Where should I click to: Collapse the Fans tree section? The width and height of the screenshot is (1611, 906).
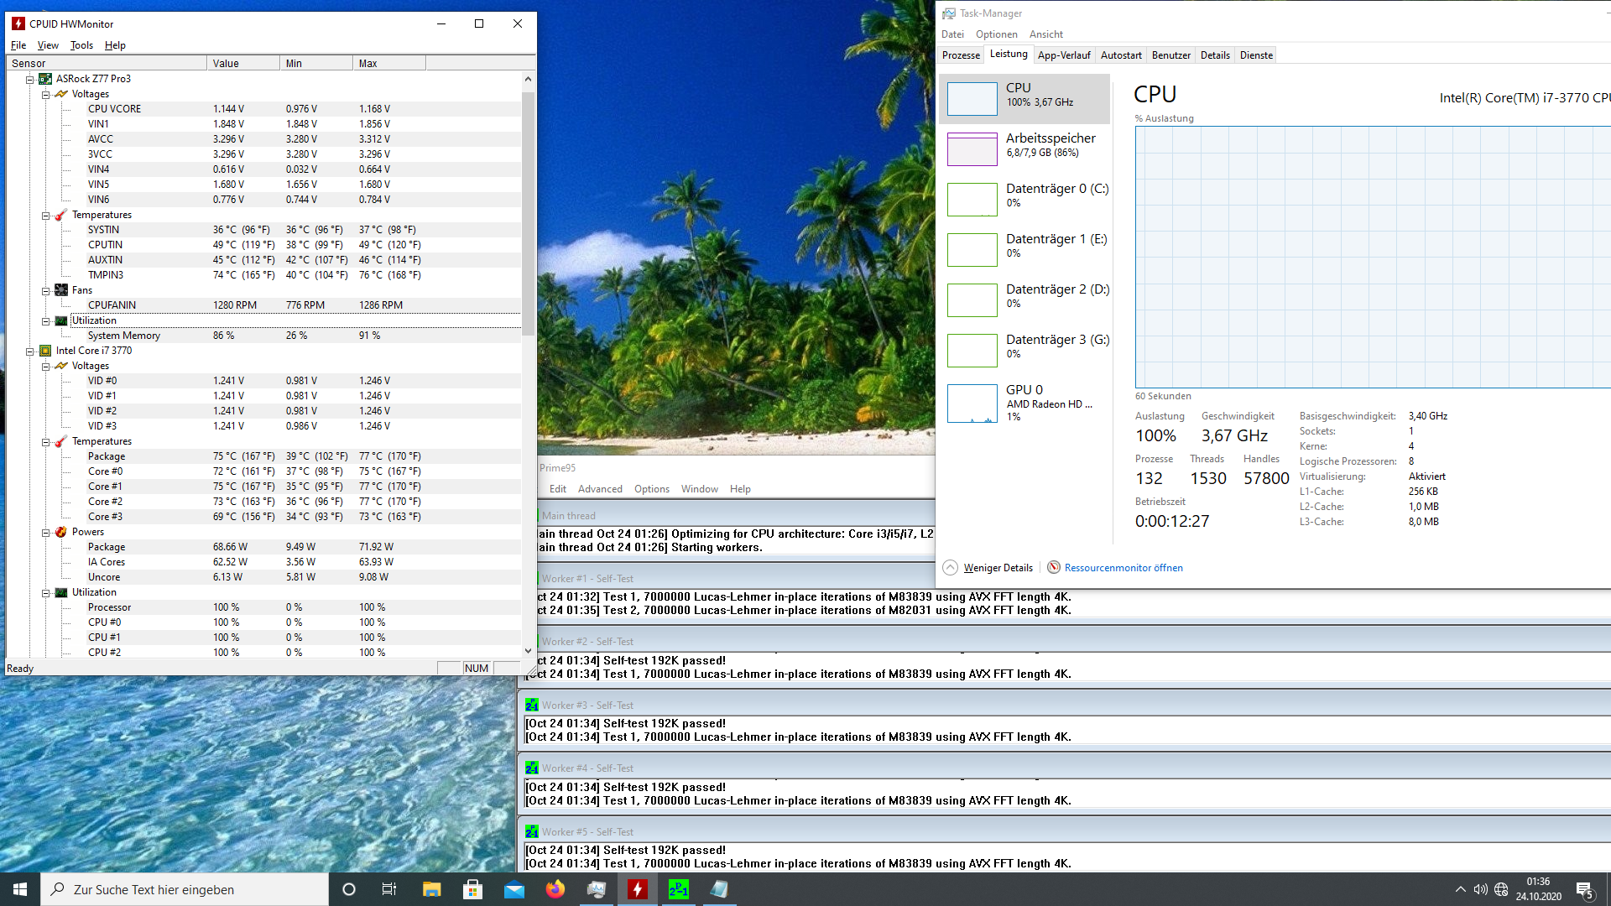(x=46, y=290)
